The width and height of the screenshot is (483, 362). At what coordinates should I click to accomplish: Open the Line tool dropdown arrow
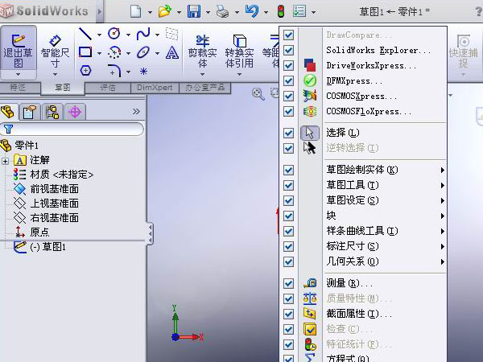99,35
